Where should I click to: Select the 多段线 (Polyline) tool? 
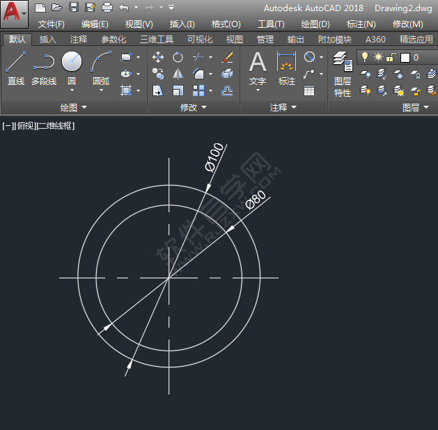[x=43, y=69]
